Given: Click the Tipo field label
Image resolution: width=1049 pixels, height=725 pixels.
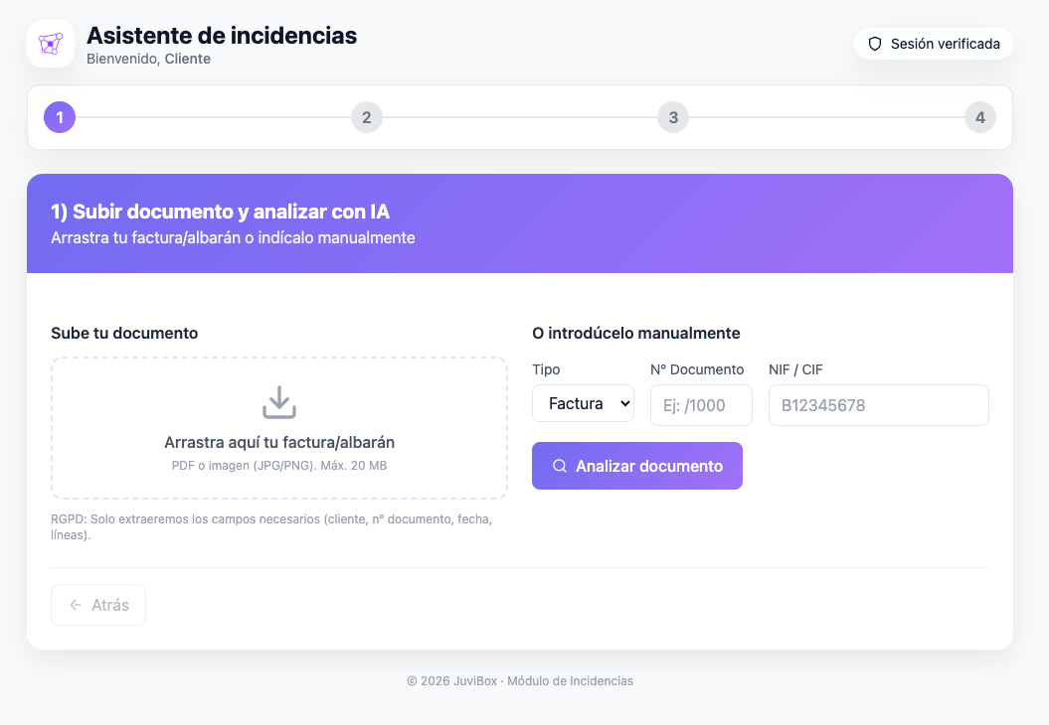Looking at the screenshot, I should tap(546, 369).
